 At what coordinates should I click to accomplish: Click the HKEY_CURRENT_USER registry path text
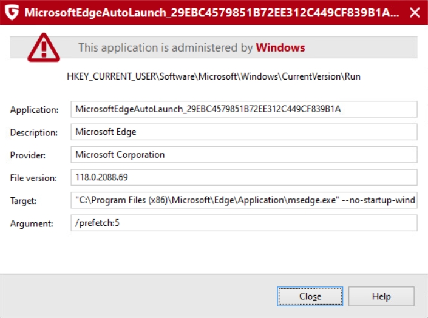pyautogui.click(x=214, y=76)
